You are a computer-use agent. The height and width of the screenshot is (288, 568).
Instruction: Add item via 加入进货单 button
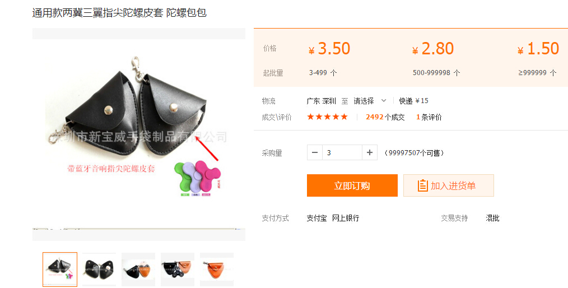449,185
